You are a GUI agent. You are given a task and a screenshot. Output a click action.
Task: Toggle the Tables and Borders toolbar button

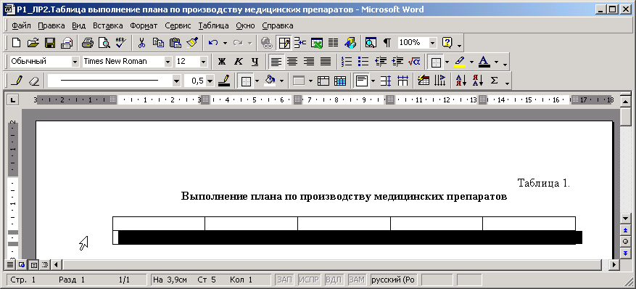(285, 43)
